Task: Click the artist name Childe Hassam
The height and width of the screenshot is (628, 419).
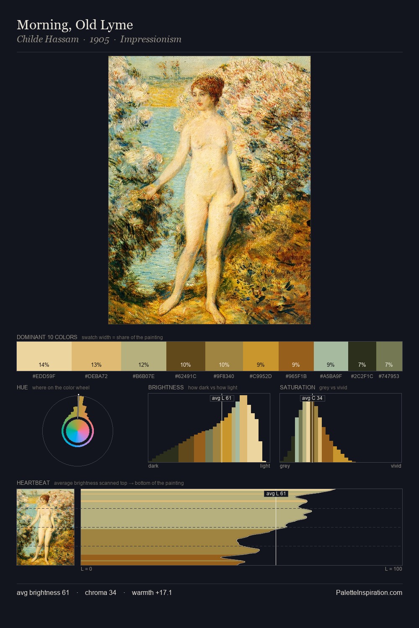Action: click(48, 39)
